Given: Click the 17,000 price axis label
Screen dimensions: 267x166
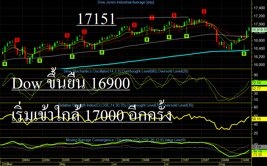Looking at the screenshot, I should pos(259,24).
